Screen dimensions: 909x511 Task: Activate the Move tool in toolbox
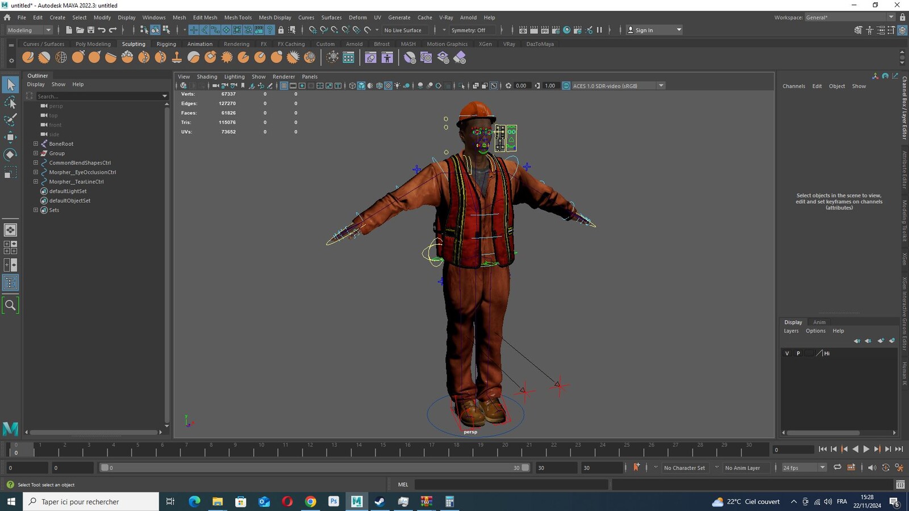10,137
